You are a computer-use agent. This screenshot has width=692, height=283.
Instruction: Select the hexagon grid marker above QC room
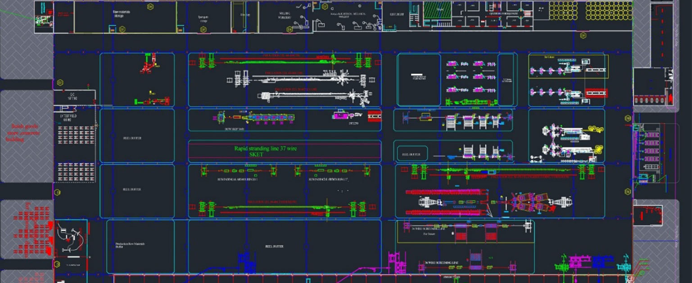click(x=60, y=82)
